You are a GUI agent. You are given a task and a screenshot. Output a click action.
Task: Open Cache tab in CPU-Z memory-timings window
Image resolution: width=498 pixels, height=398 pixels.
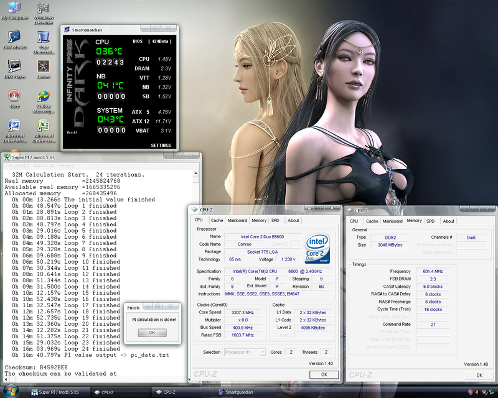pos(372,221)
